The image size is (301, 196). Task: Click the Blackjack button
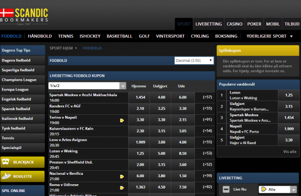click(x=23, y=162)
